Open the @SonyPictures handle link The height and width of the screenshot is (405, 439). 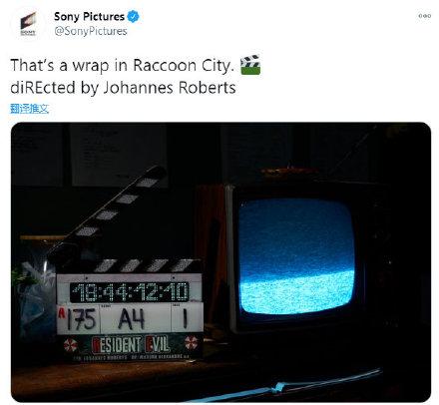91,31
